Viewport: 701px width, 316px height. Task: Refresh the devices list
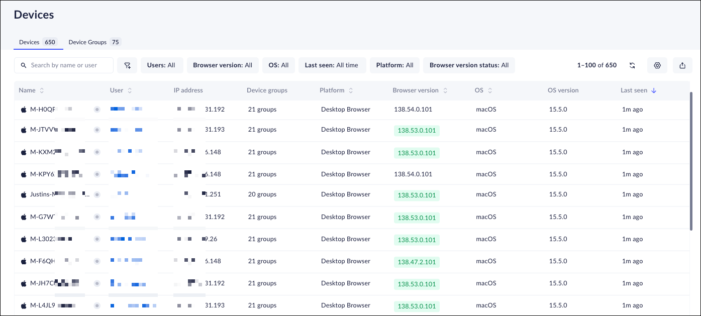point(632,65)
